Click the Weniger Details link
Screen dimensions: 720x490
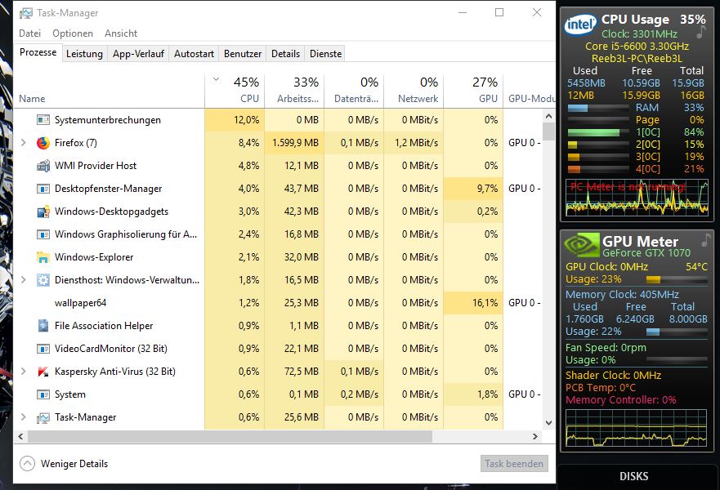click(x=74, y=464)
